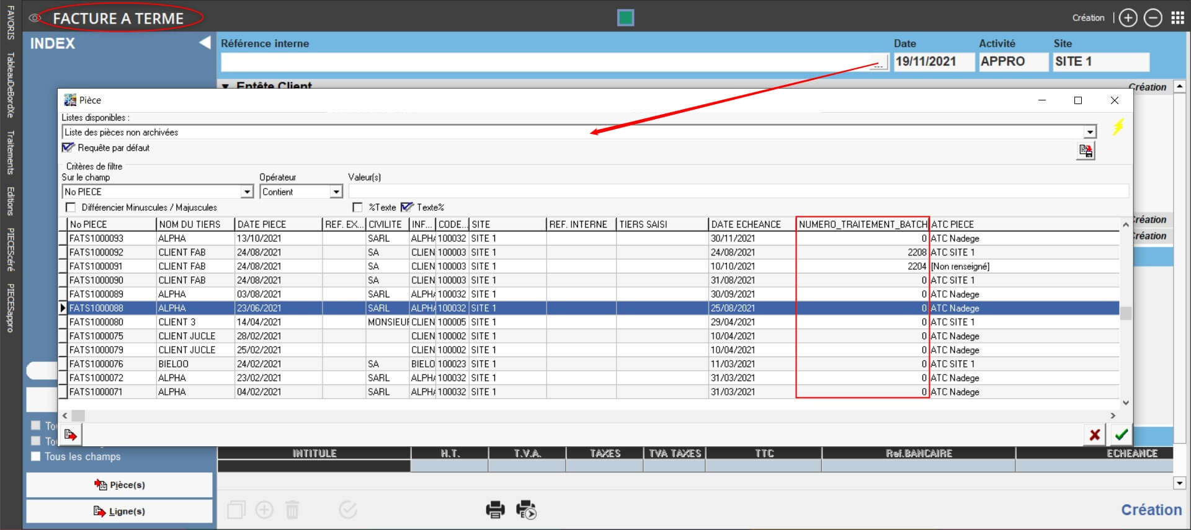1191x530 pixels.
Task: Click the export list icon below the lightning bolt
Action: [x=1086, y=151]
